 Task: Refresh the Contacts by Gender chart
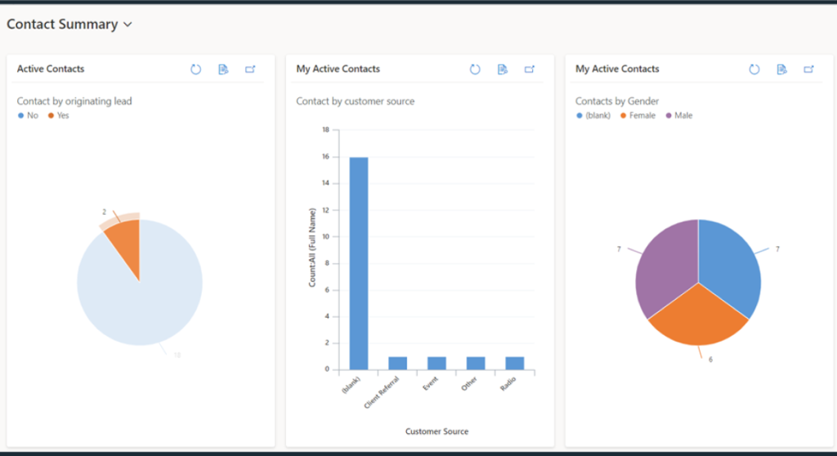(x=754, y=69)
